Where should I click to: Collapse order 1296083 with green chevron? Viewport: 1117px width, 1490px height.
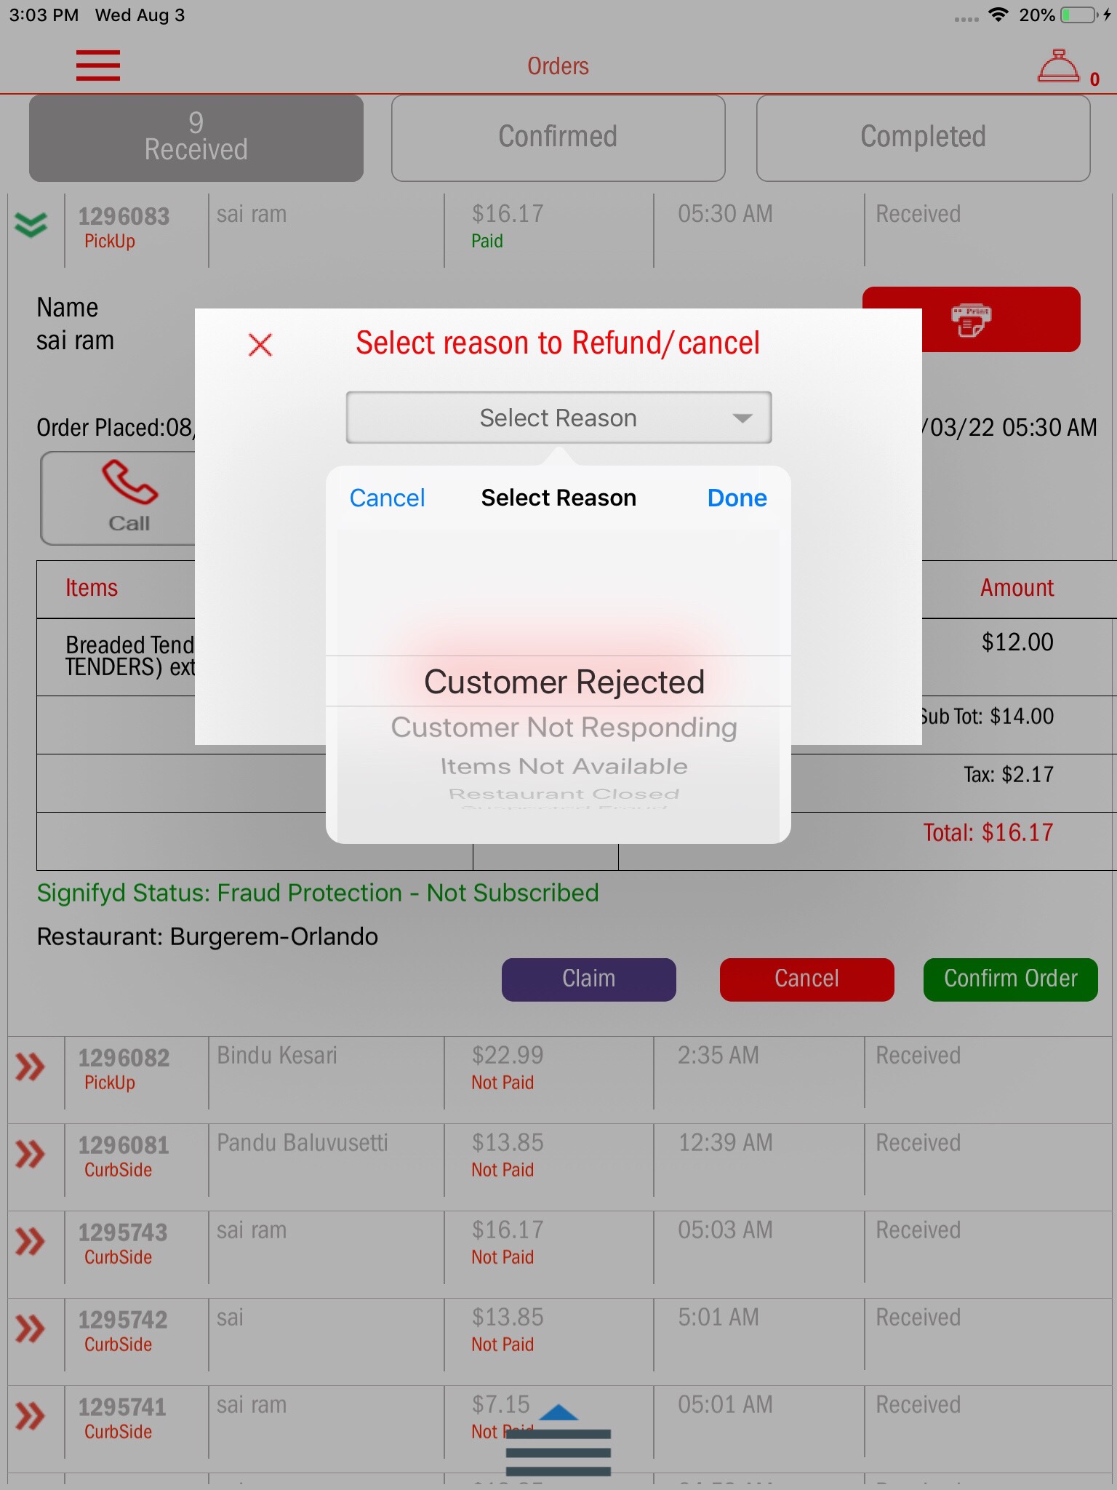[31, 225]
